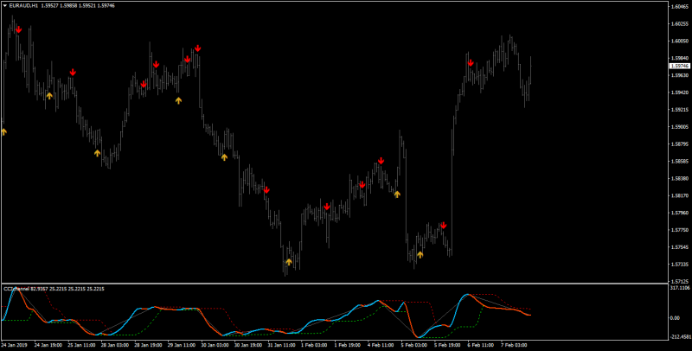Screen dimensions: 692x351
Task: Click price level 1.60465 on the scale
Action: (680, 7)
